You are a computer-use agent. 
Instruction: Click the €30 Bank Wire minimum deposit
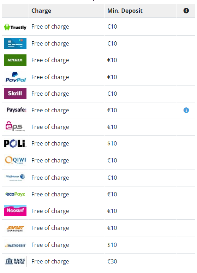pos(112,261)
